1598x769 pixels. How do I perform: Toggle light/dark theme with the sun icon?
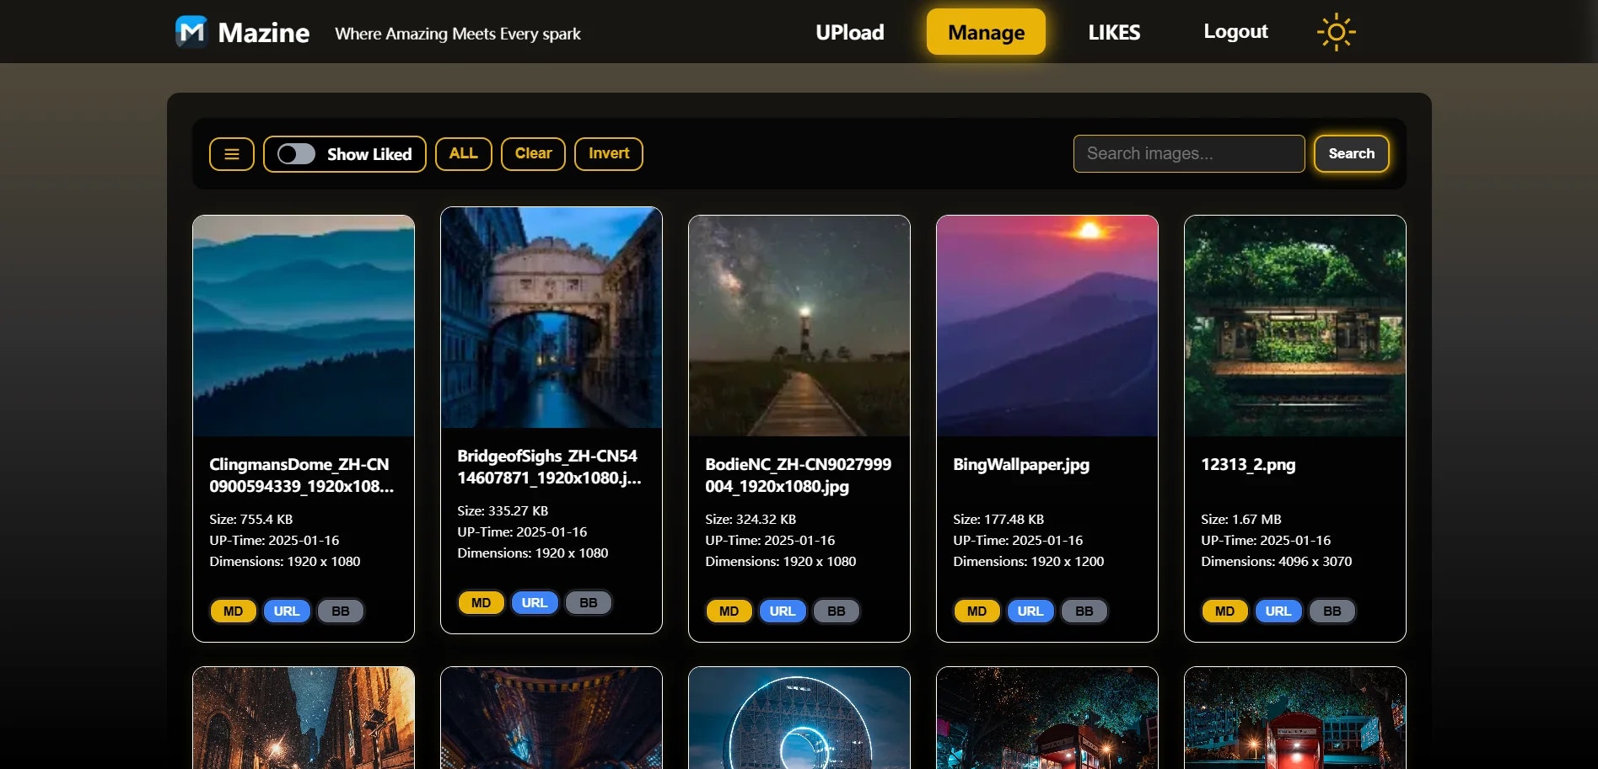pyautogui.click(x=1336, y=32)
